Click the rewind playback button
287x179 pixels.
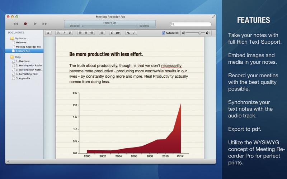pos(16,24)
